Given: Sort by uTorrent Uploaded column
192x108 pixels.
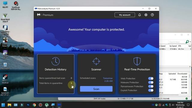Looking at the screenshot, I should [x=172, y=74].
